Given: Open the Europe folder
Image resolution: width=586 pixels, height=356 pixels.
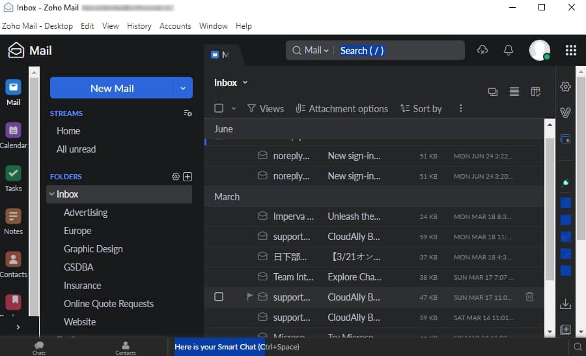Looking at the screenshot, I should [x=77, y=231].
